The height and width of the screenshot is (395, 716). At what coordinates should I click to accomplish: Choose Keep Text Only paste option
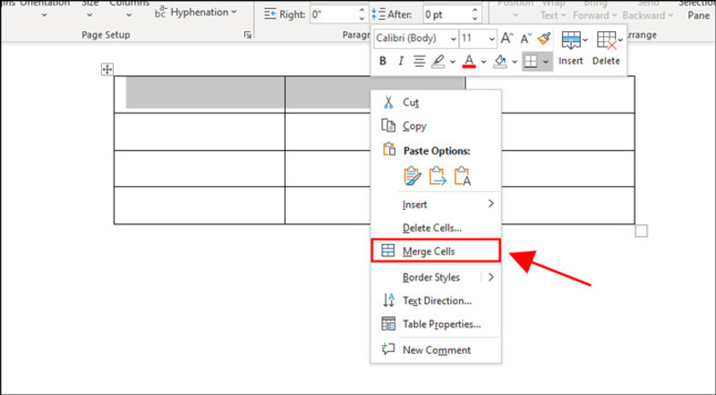point(462,176)
